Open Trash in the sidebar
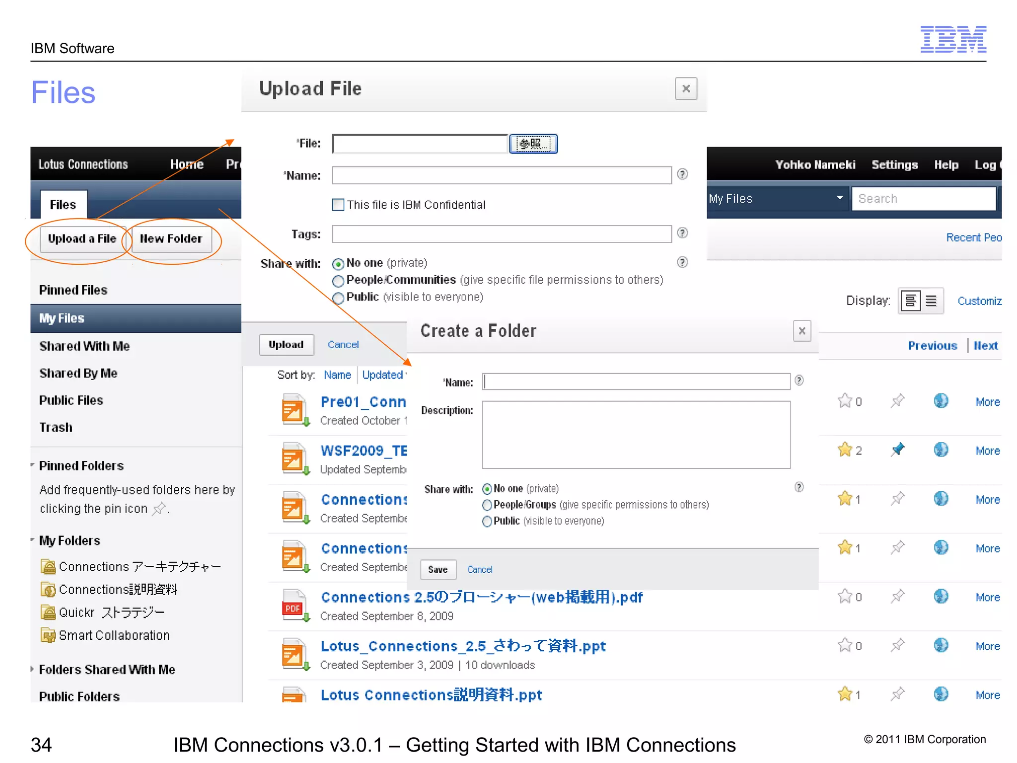 pos(56,427)
